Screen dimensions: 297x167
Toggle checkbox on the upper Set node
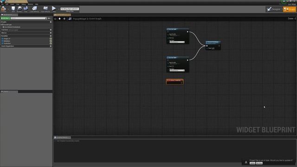(173, 38)
